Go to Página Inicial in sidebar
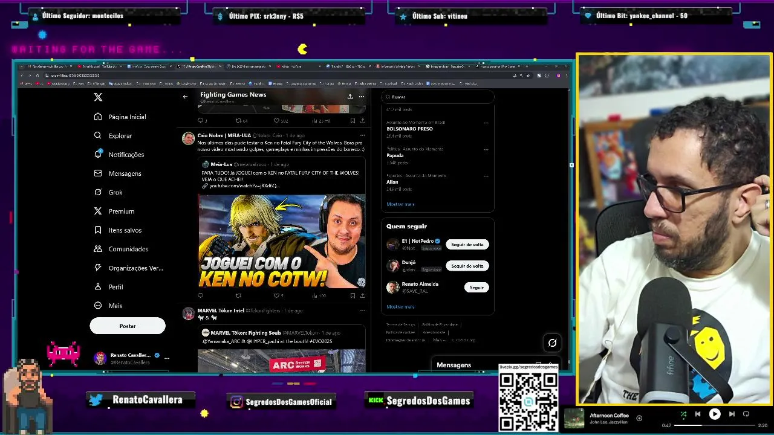Image resolution: width=774 pixels, height=435 pixels. tap(120, 117)
